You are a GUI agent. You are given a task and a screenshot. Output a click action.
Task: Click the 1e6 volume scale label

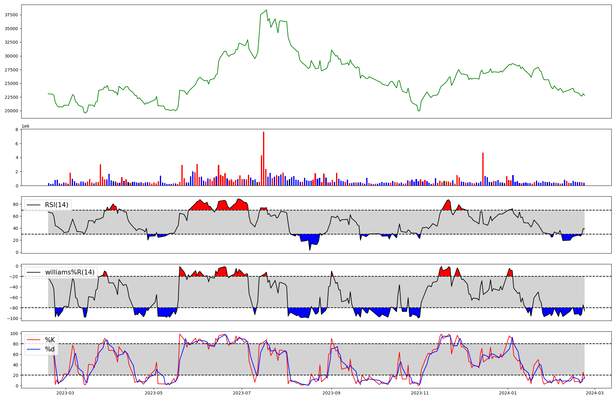click(x=25, y=126)
